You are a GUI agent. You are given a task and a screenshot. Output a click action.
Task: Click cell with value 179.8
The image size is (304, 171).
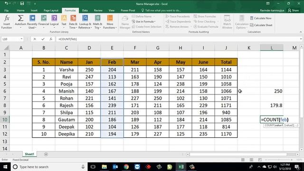click(272, 105)
